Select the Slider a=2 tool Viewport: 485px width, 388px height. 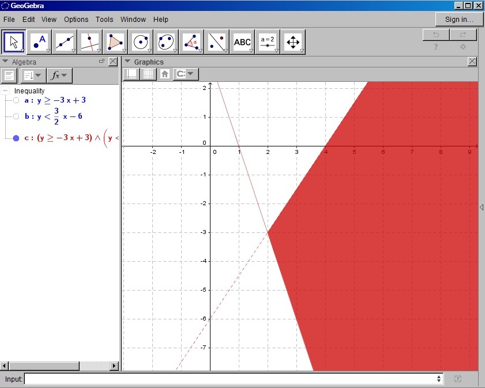click(x=268, y=42)
